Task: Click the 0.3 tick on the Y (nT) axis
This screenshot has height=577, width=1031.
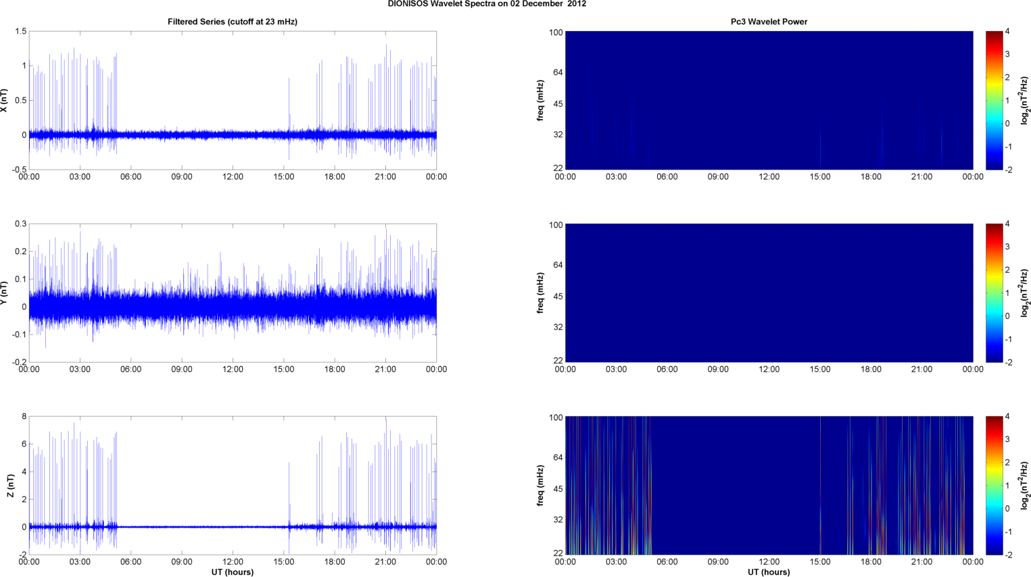Action: pyautogui.click(x=20, y=224)
